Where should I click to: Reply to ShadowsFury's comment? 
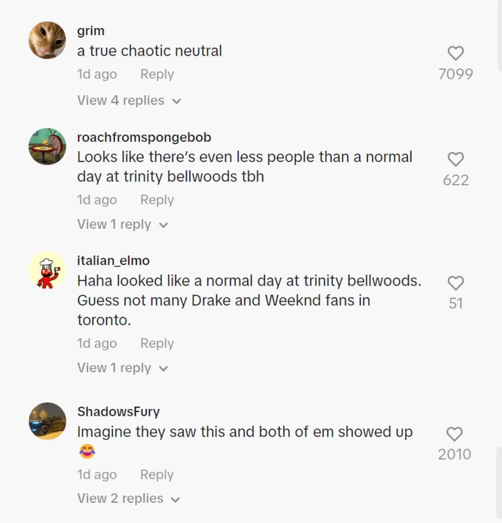coord(157,474)
